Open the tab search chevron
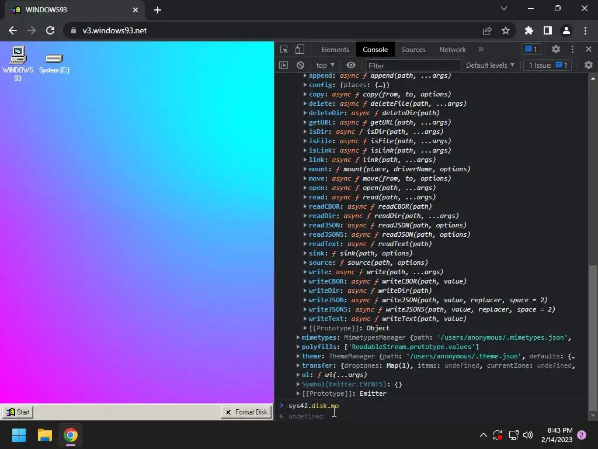Screen dimensions: 598x449 pos(504,8)
